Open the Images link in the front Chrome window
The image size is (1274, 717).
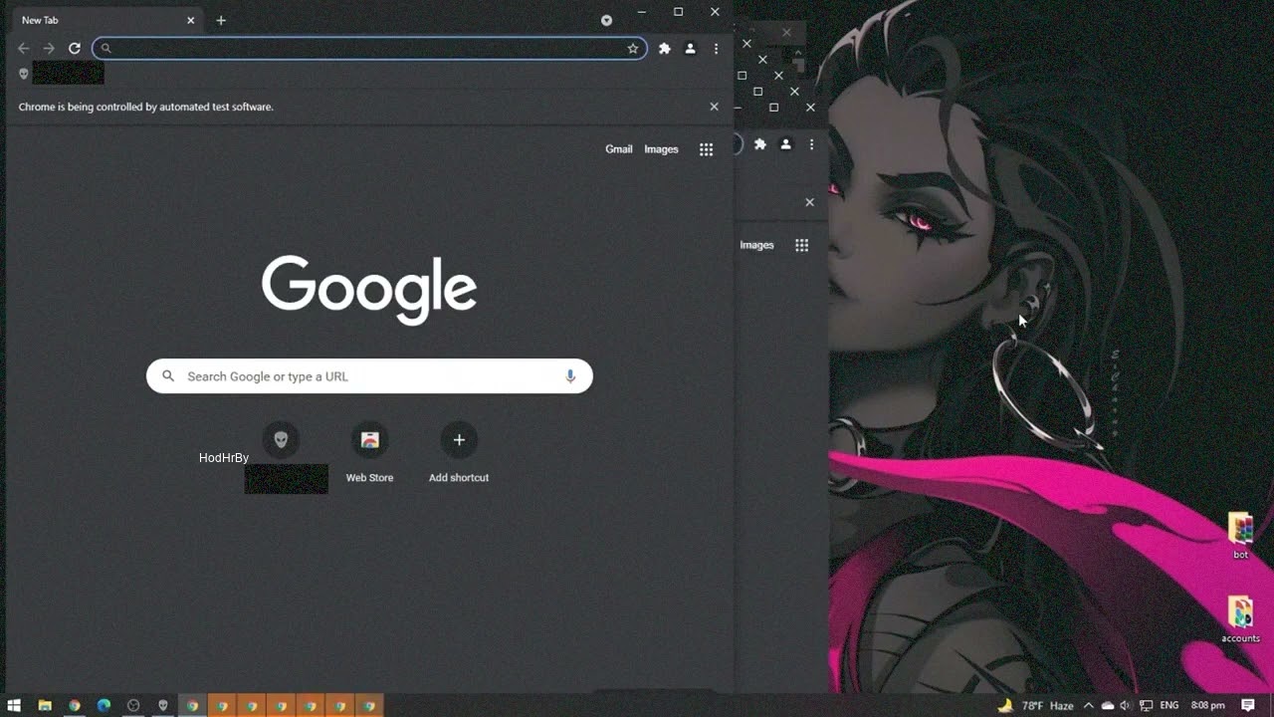pyautogui.click(x=661, y=149)
